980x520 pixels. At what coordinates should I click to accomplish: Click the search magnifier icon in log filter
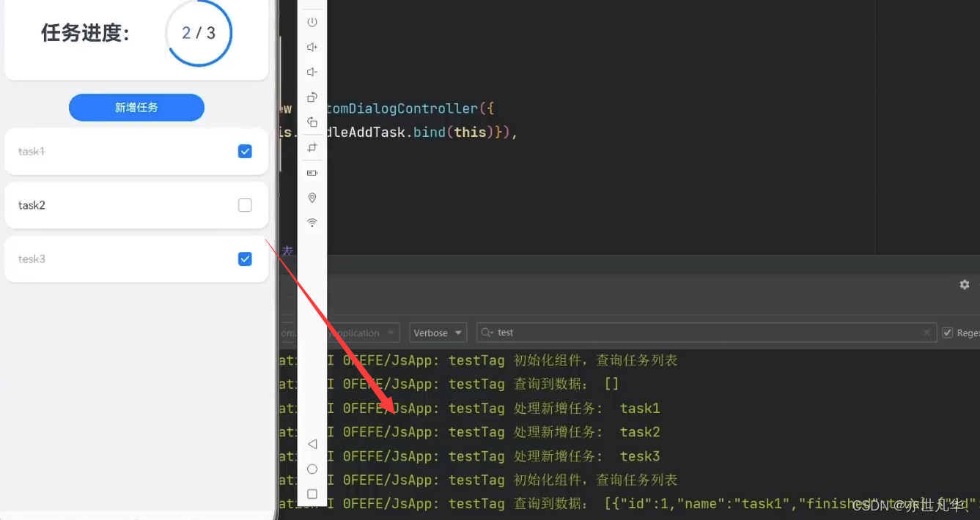pos(487,333)
